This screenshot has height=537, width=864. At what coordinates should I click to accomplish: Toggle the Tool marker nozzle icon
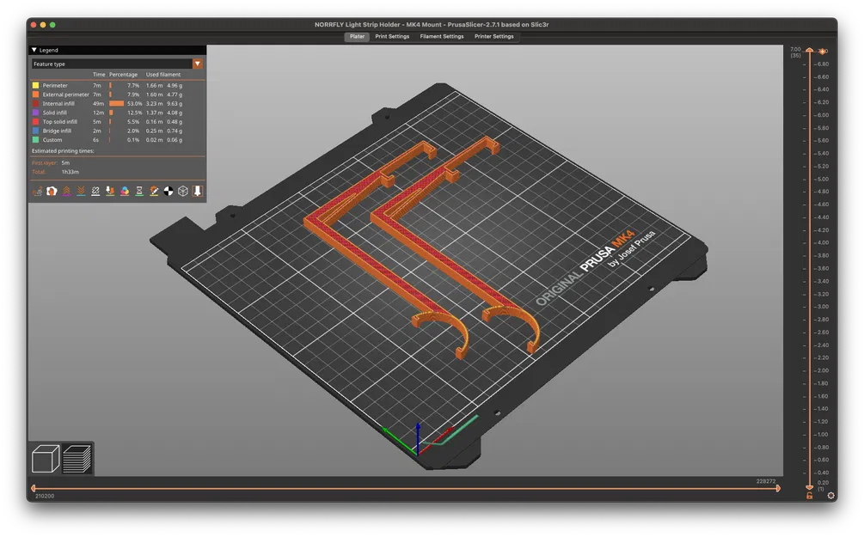coord(198,191)
